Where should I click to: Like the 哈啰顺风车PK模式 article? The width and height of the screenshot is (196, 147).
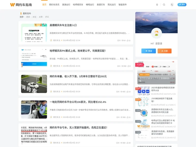point(128,66)
